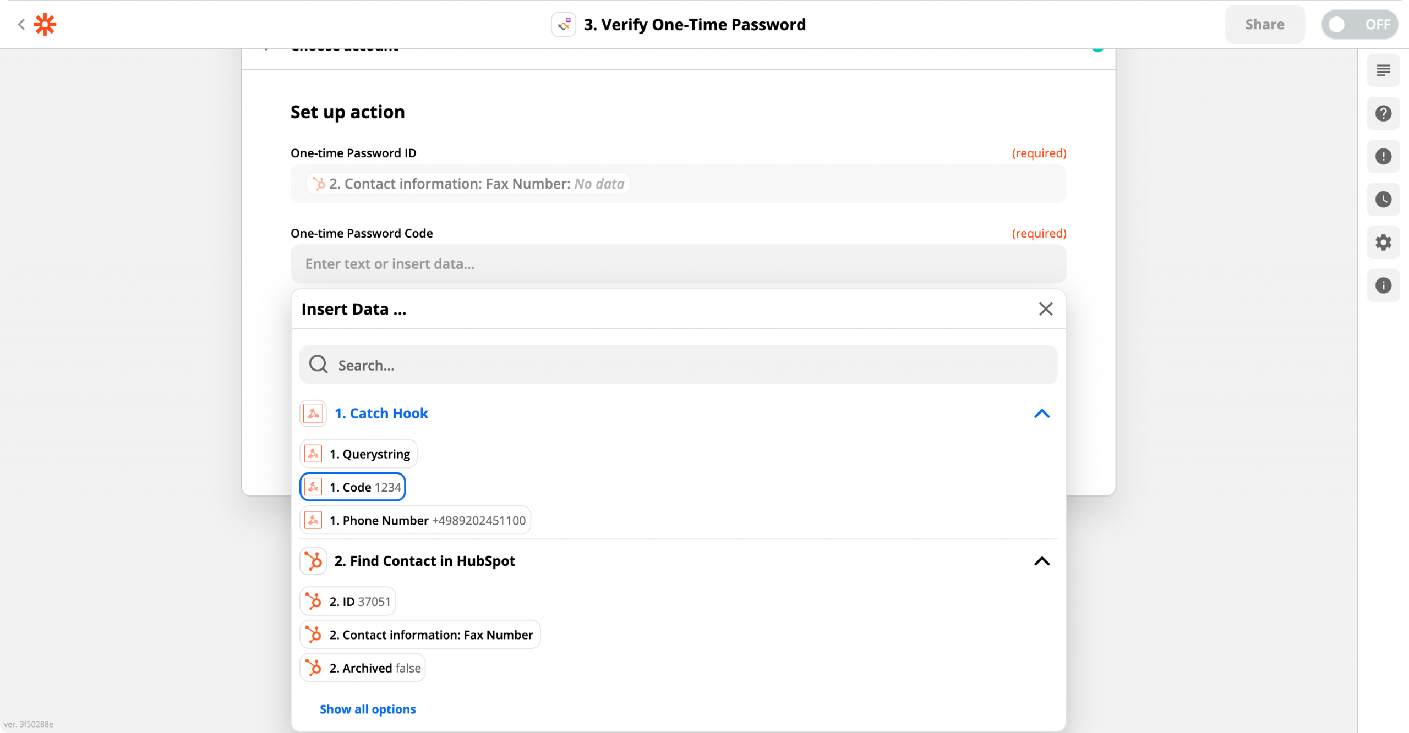Open the settings gear icon

point(1383,242)
